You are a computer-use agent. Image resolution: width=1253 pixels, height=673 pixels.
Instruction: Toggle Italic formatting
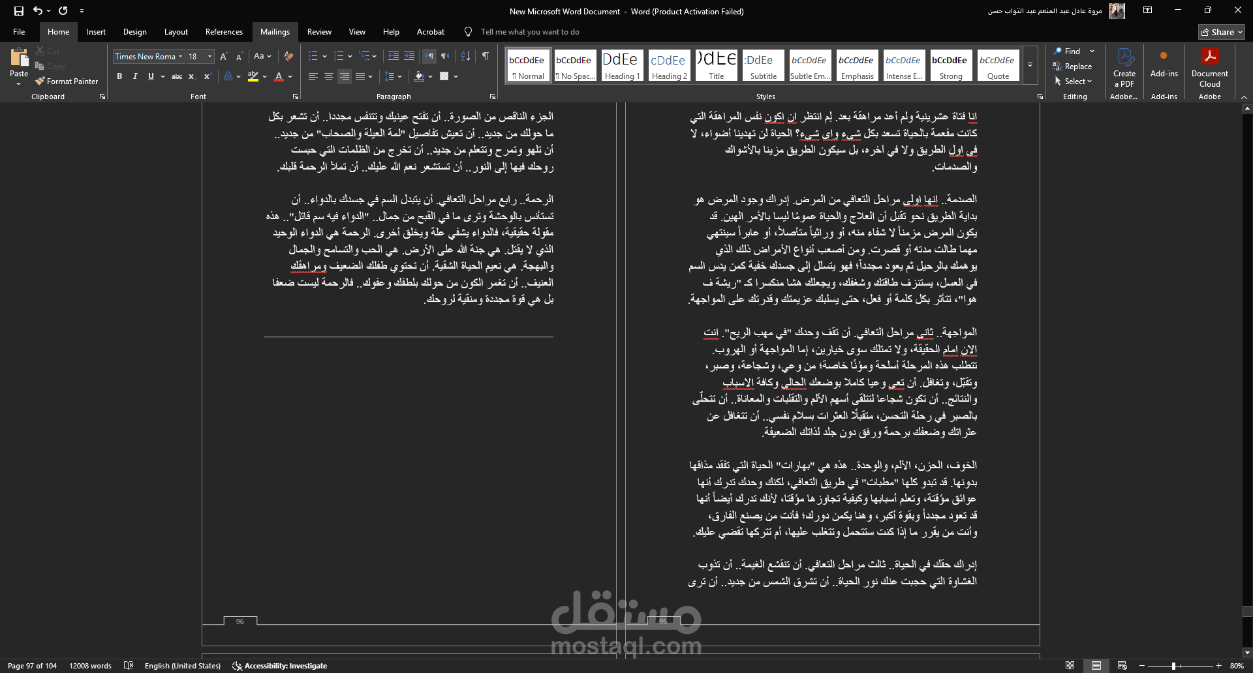(x=135, y=76)
